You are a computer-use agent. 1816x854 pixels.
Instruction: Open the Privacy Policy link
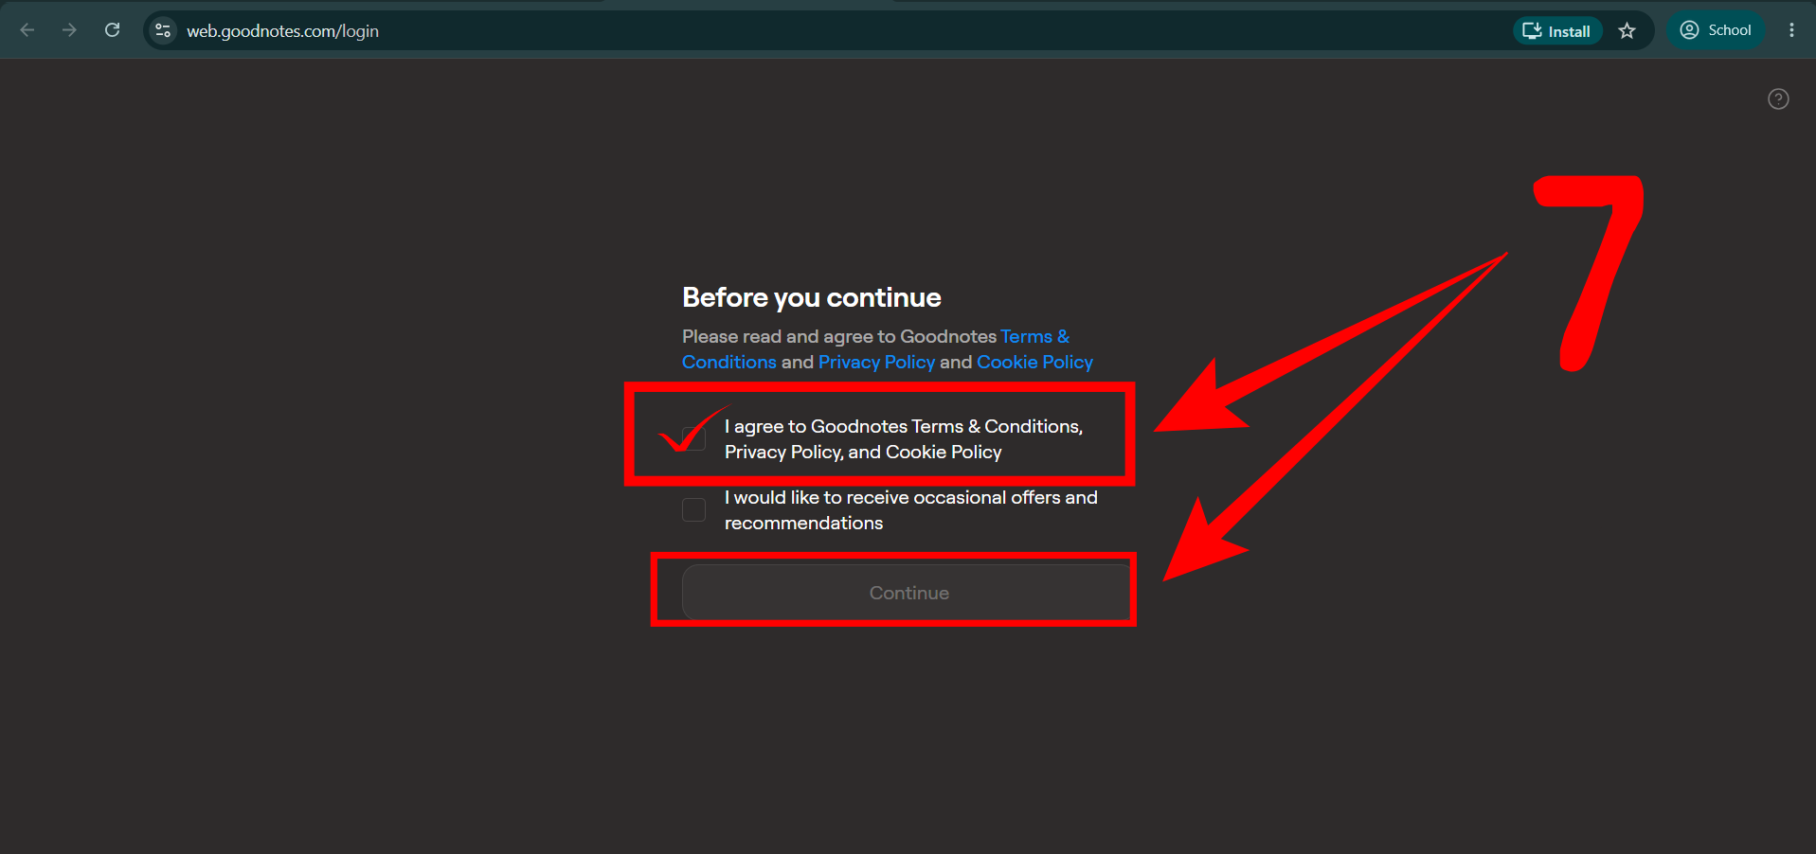pos(876,362)
